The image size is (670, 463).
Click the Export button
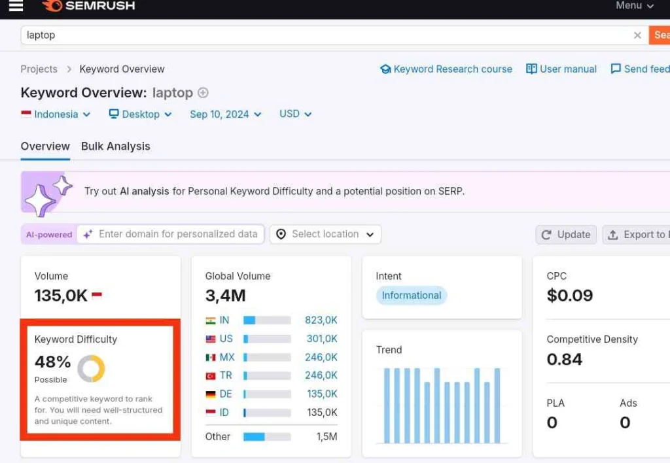(636, 235)
